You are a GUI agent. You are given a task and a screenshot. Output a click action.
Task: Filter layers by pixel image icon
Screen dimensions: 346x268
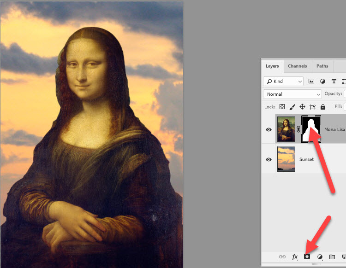[x=311, y=81]
